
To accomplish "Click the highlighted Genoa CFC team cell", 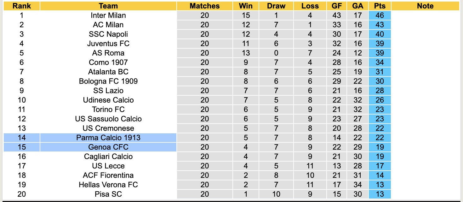I will pos(108,147).
